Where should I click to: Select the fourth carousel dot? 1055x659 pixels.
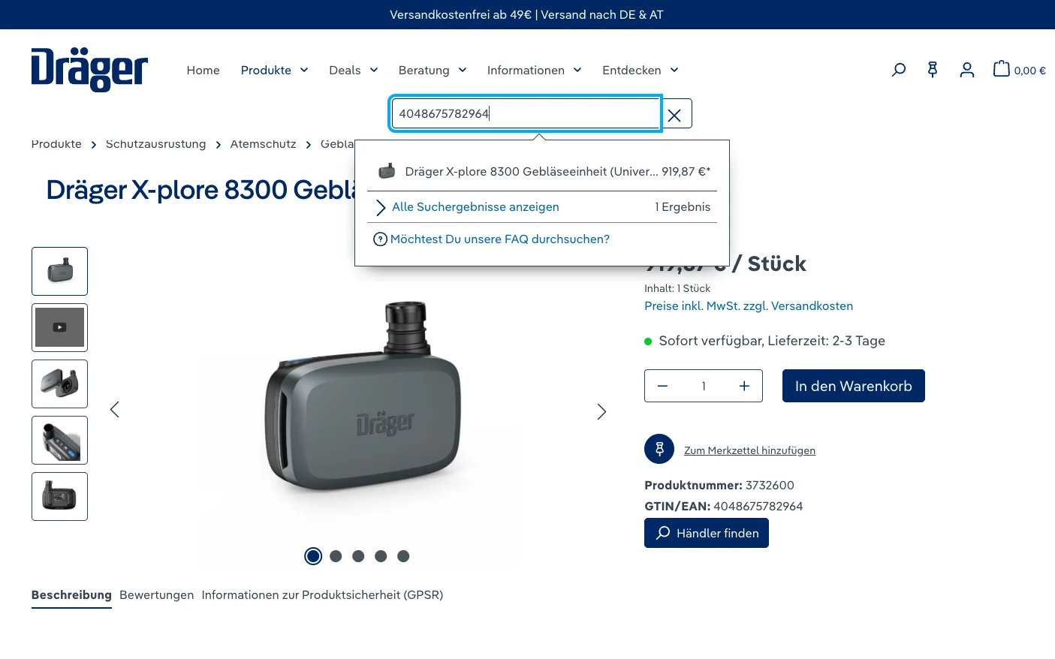click(x=381, y=556)
